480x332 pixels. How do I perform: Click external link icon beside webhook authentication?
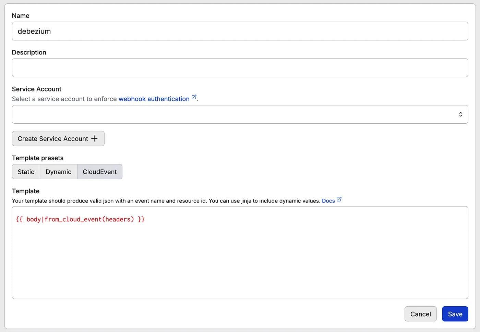point(194,97)
